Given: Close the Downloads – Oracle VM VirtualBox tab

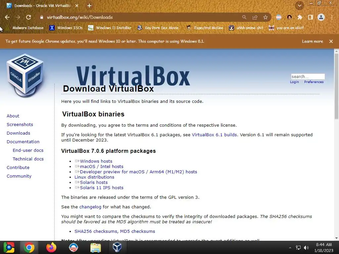Looking at the screenshot, I should coord(77,6).
